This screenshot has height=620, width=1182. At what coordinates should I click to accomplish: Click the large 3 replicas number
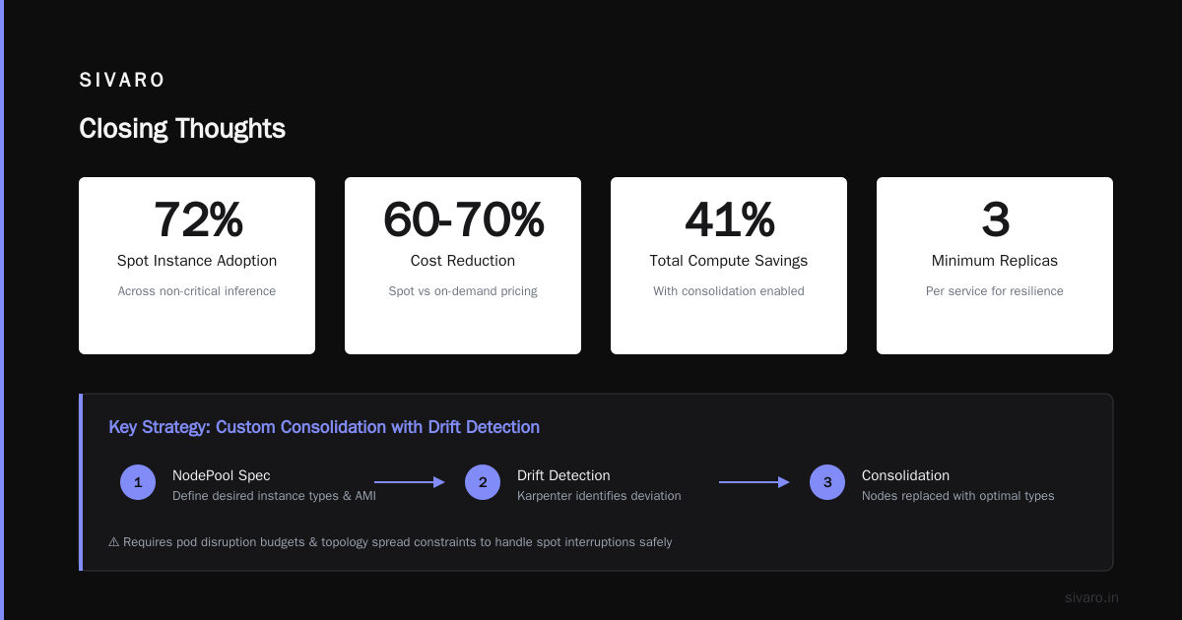(995, 220)
